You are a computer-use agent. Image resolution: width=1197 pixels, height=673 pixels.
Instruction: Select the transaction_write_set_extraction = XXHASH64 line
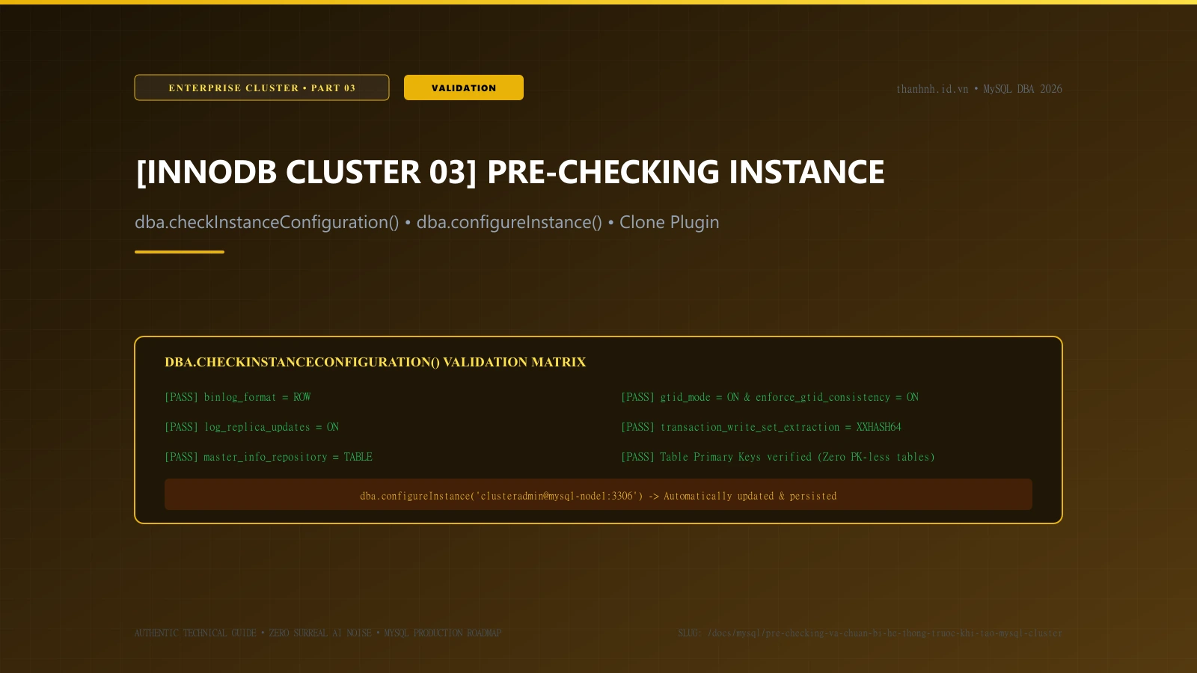[x=761, y=427]
